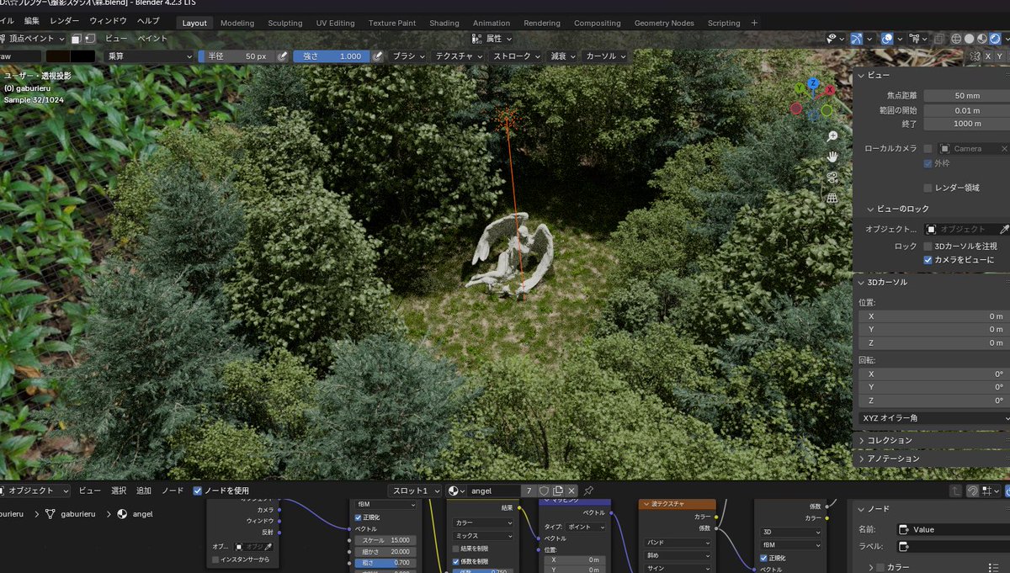Toggle viewport gizmos icon in header
Image resolution: width=1010 pixels, height=573 pixels.
857,39
